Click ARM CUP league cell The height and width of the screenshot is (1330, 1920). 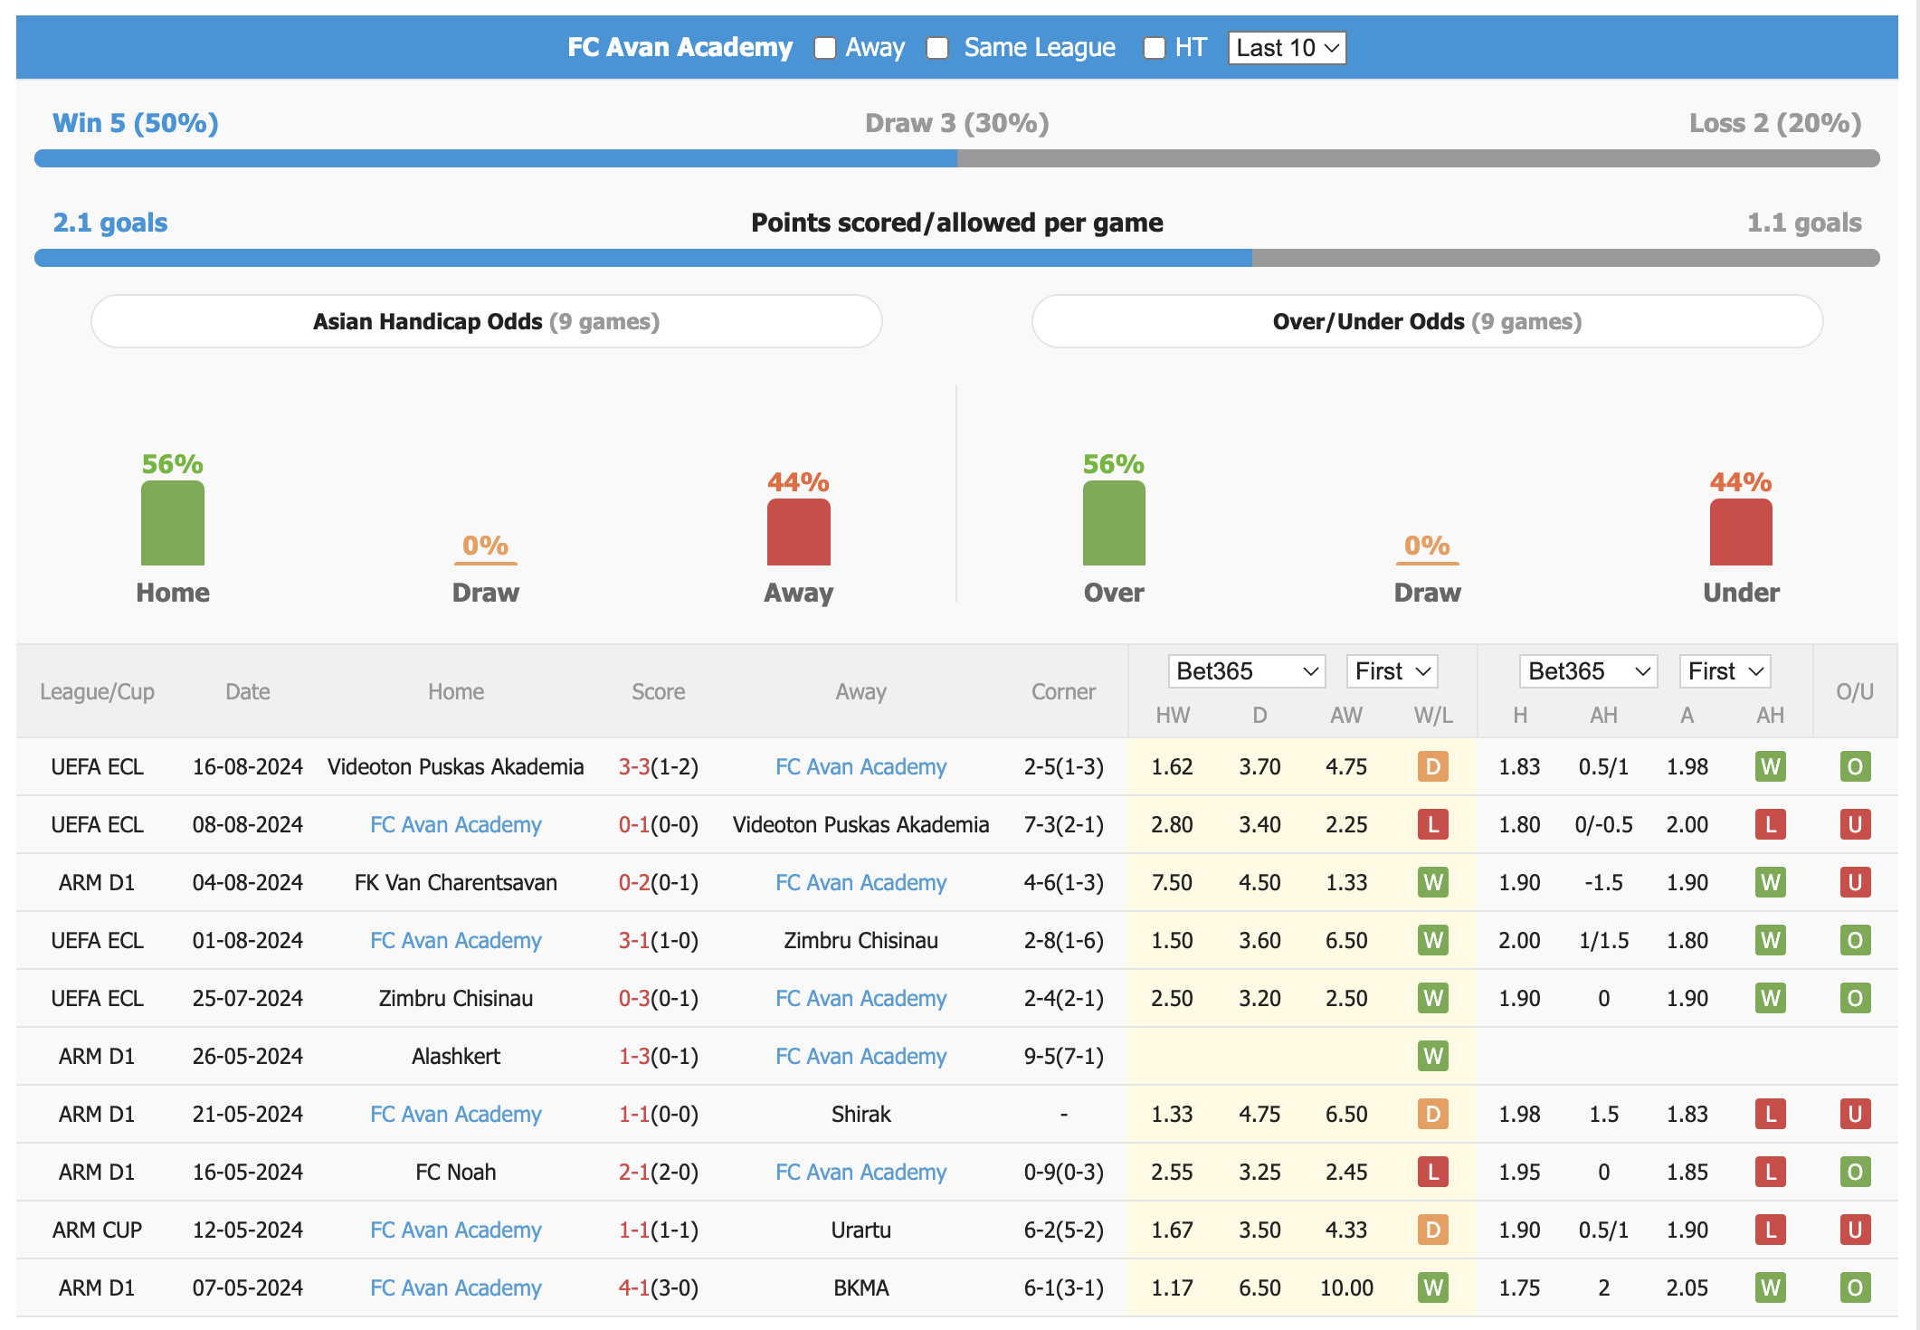point(97,1230)
